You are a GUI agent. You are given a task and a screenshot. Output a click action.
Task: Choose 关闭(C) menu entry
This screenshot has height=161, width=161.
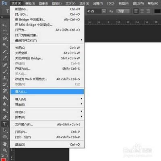pyautogui.click(x=47, y=48)
